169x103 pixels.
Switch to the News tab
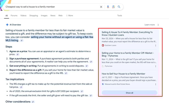53,16
